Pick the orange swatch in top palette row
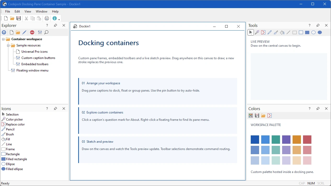The image size is (331, 186). click(x=297, y=140)
